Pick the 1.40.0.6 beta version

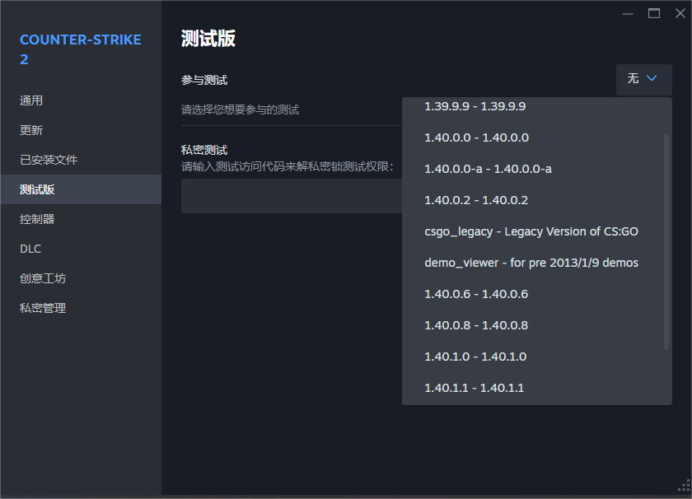[476, 294]
